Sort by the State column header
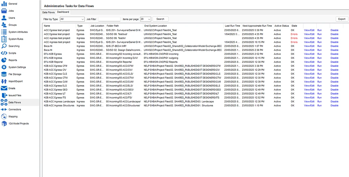 pyautogui.click(x=296, y=26)
